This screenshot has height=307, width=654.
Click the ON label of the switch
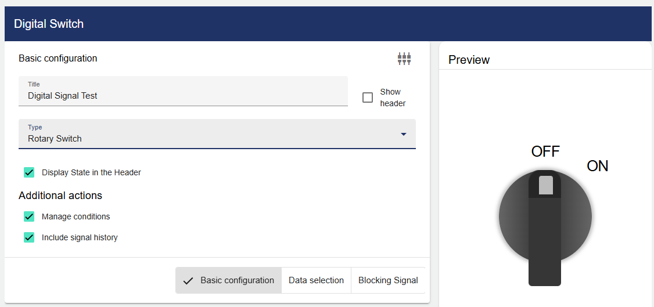pyautogui.click(x=597, y=166)
